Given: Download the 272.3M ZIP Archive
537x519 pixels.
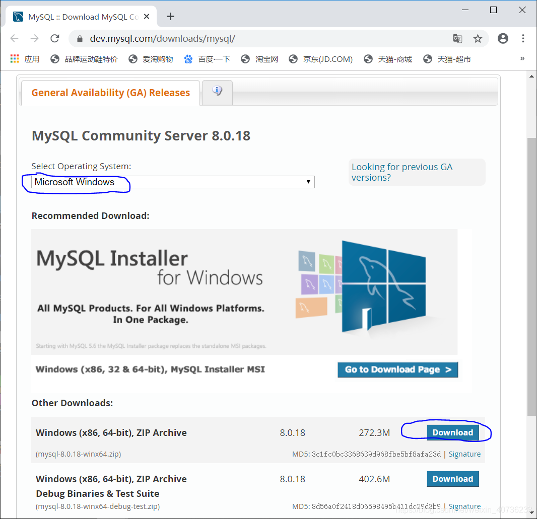Looking at the screenshot, I should (453, 432).
